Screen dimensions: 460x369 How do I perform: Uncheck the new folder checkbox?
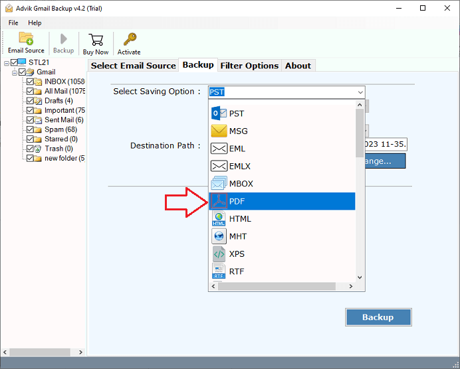(30, 158)
